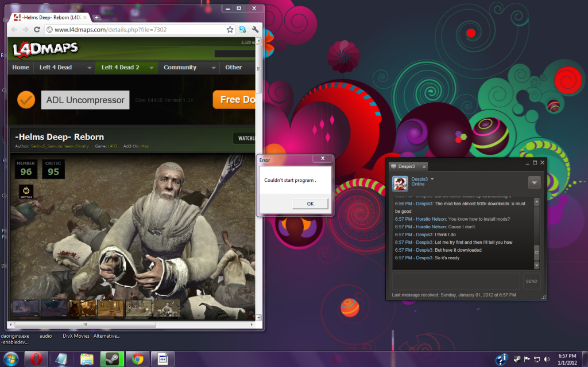Switch to Steam in the taskbar
The image size is (588, 367).
pyautogui.click(x=112, y=359)
